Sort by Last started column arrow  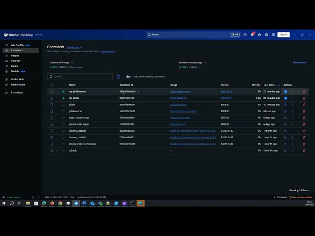pos(279,85)
